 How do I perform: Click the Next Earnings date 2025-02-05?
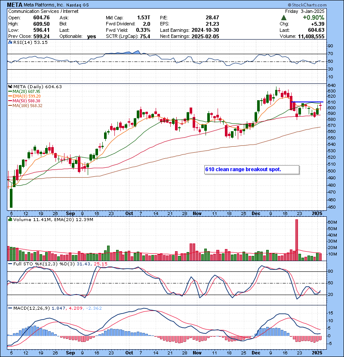click(x=206, y=36)
